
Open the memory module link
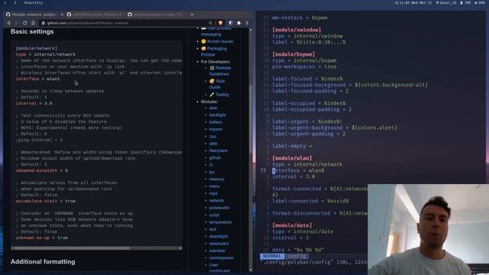pyautogui.click(x=217, y=180)
